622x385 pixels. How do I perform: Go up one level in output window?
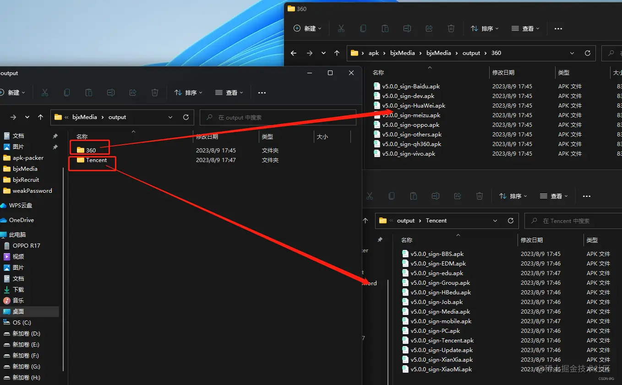[41, 117]
